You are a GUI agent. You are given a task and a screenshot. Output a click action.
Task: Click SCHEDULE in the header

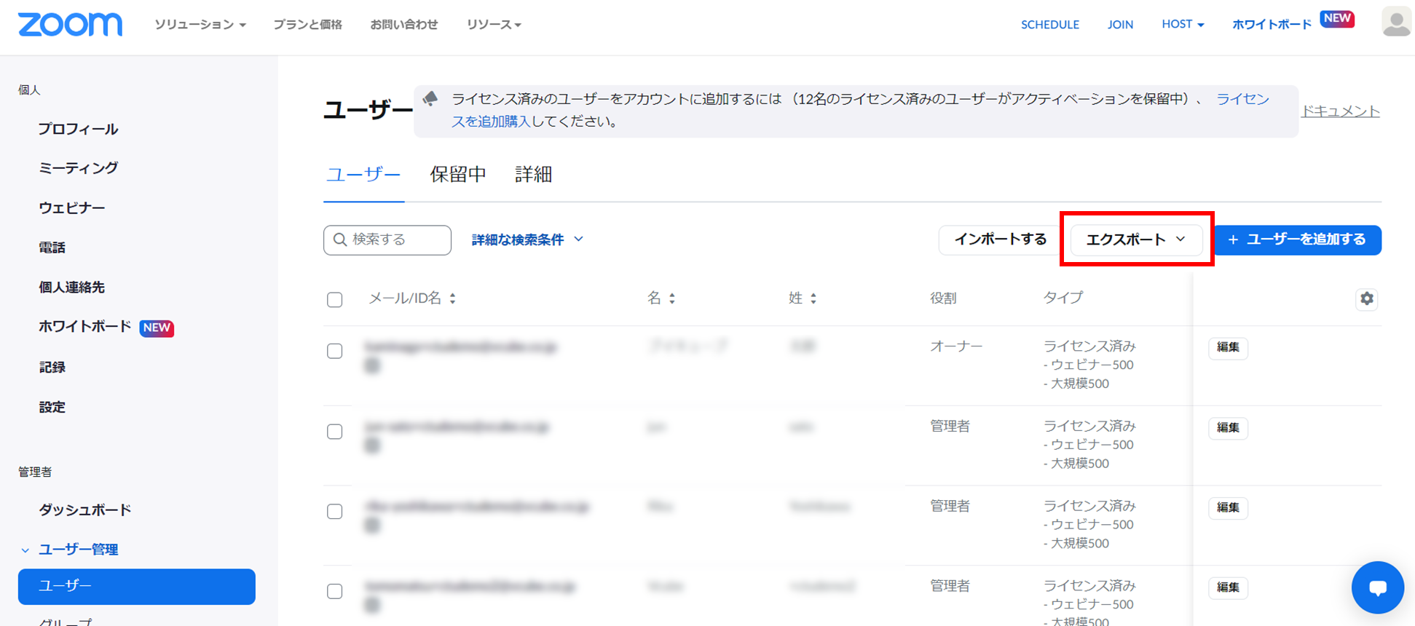click(1049, 25)
